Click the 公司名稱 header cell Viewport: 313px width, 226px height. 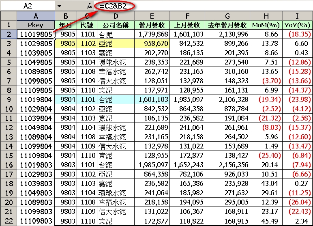click(116, 25)
